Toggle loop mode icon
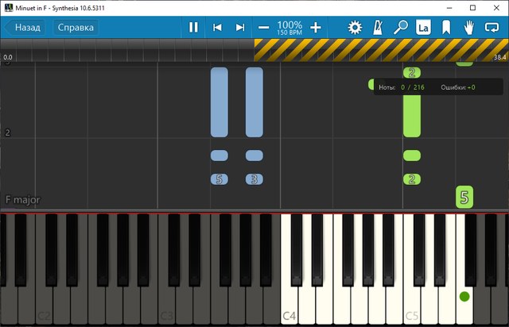The height and width of the screenshot is (327, 509). pos(492,28)
